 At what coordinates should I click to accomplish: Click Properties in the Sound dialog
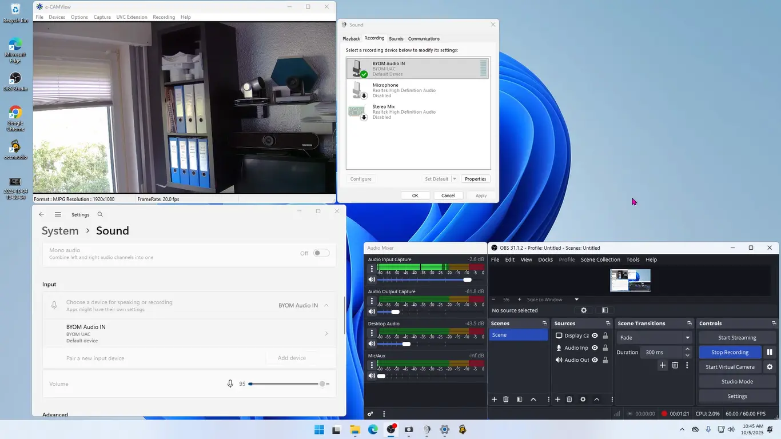[x=475, y=179]
